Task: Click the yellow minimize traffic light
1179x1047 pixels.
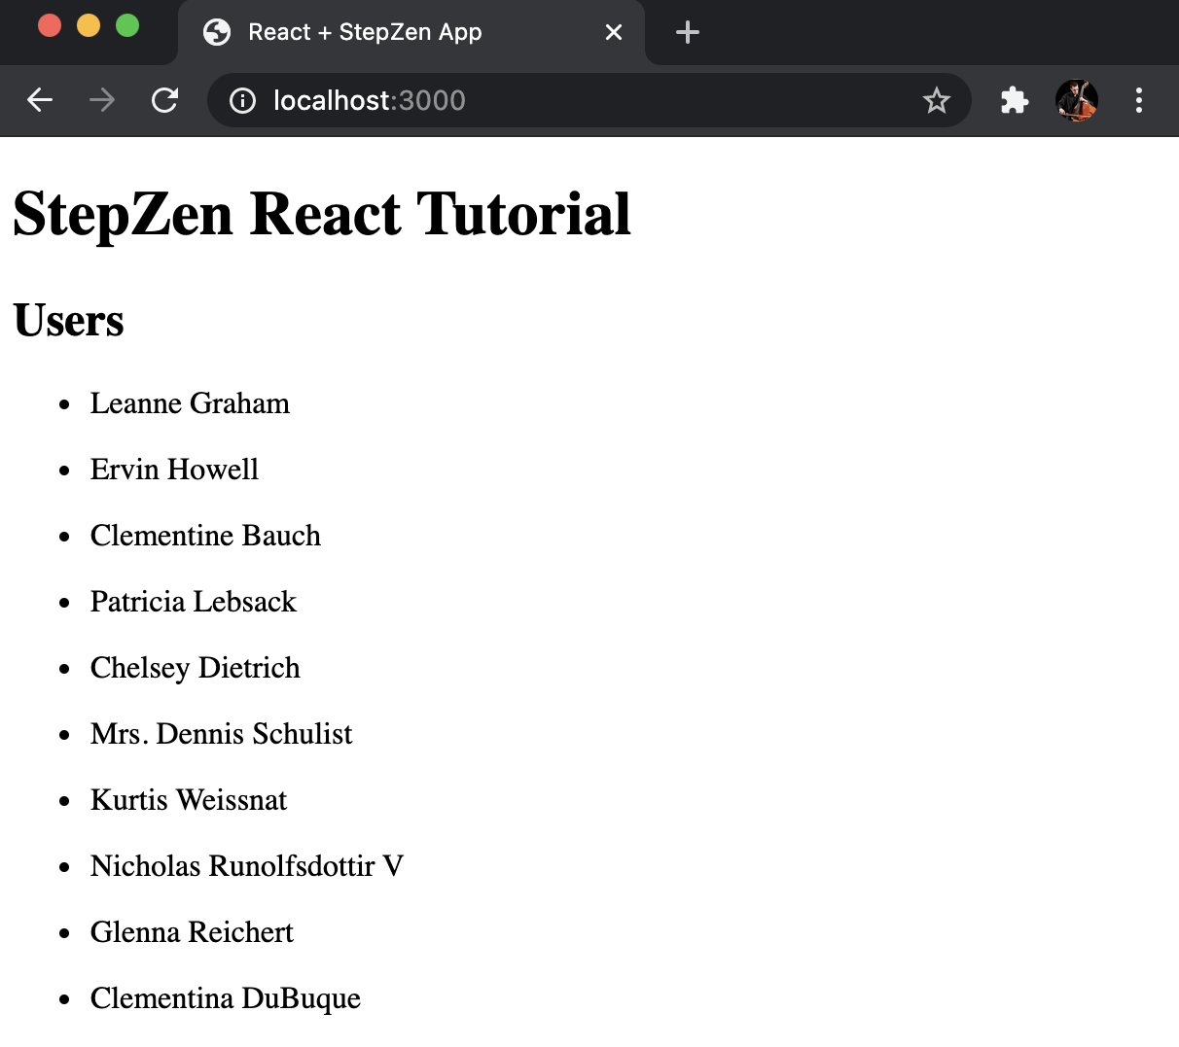Action: tap(89, 26)
